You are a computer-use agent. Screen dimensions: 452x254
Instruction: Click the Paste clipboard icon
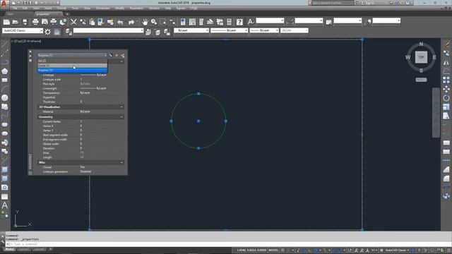(92, 22)
